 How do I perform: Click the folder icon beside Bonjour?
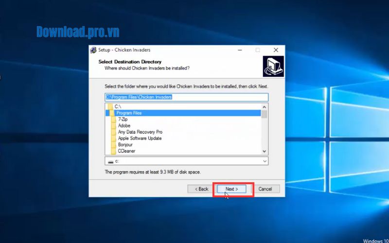(x=114, y=144)
